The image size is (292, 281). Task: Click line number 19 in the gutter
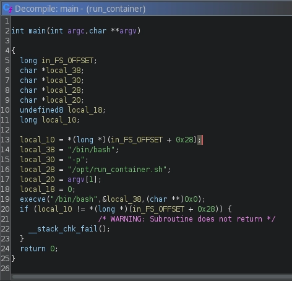(5, 199)
